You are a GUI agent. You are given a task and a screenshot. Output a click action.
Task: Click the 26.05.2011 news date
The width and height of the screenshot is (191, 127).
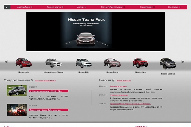click(103, 86)
